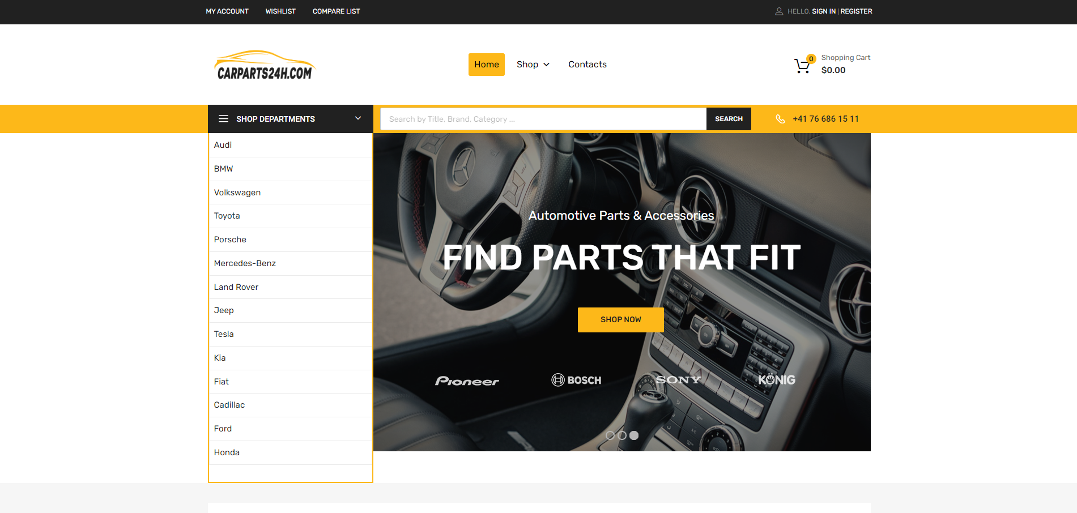Collapse the Shop Departments chevron
Image resolution: width=1077 pixels, height=513 pixels.
pos(358,118)
